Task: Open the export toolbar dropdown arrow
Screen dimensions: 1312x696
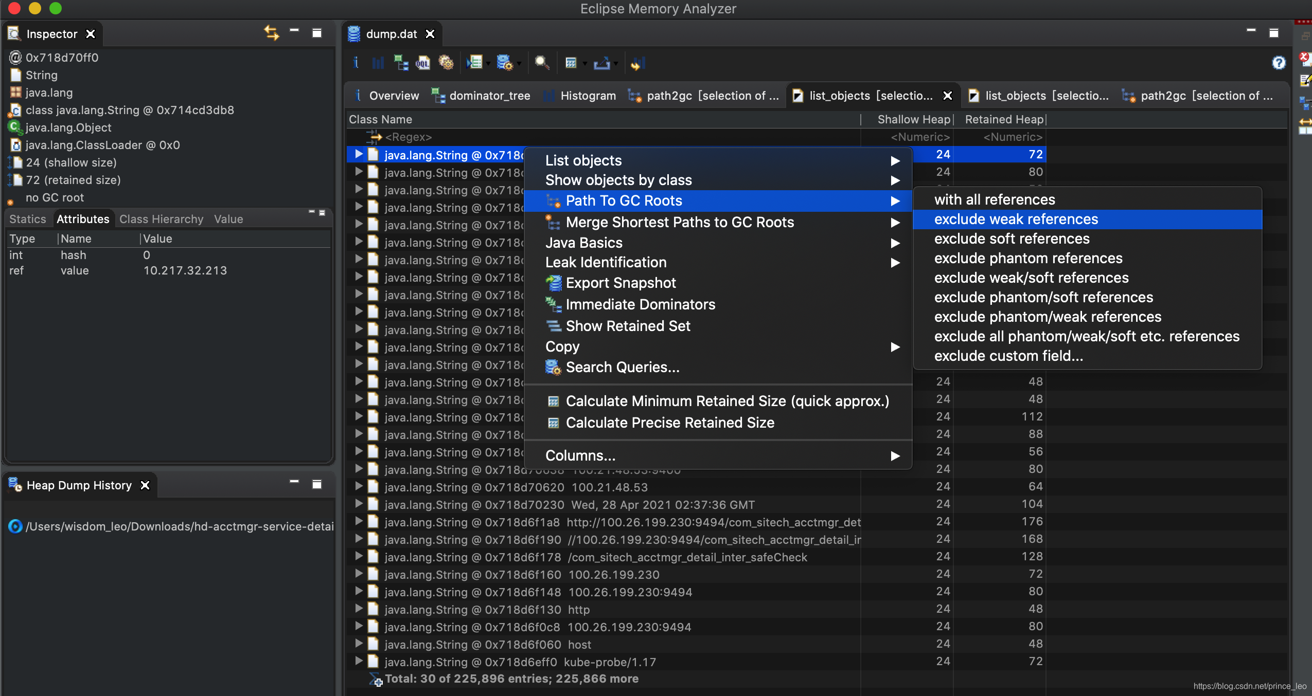Action: (616, 64)
